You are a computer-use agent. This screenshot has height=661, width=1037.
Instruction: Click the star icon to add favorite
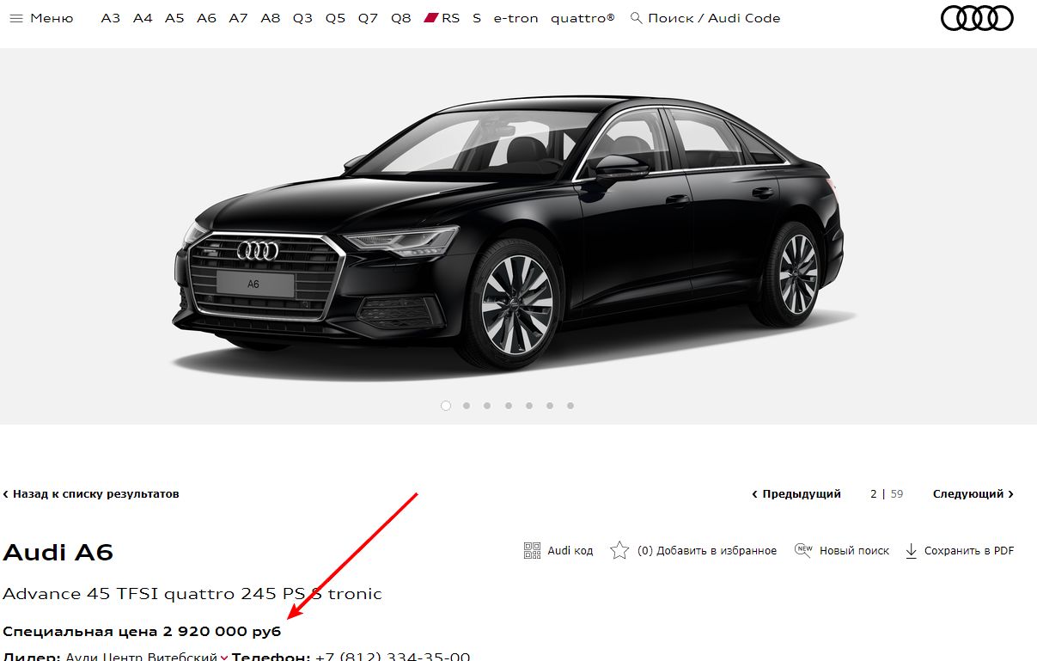tap(619, 550)
